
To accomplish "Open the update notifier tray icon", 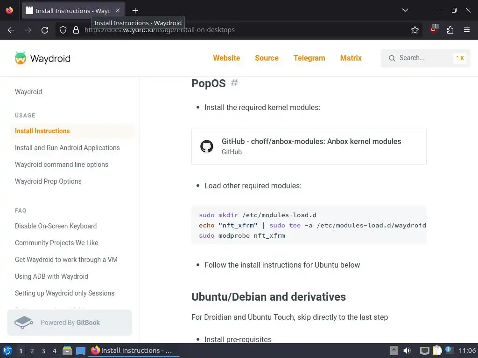I will [449, 350].
